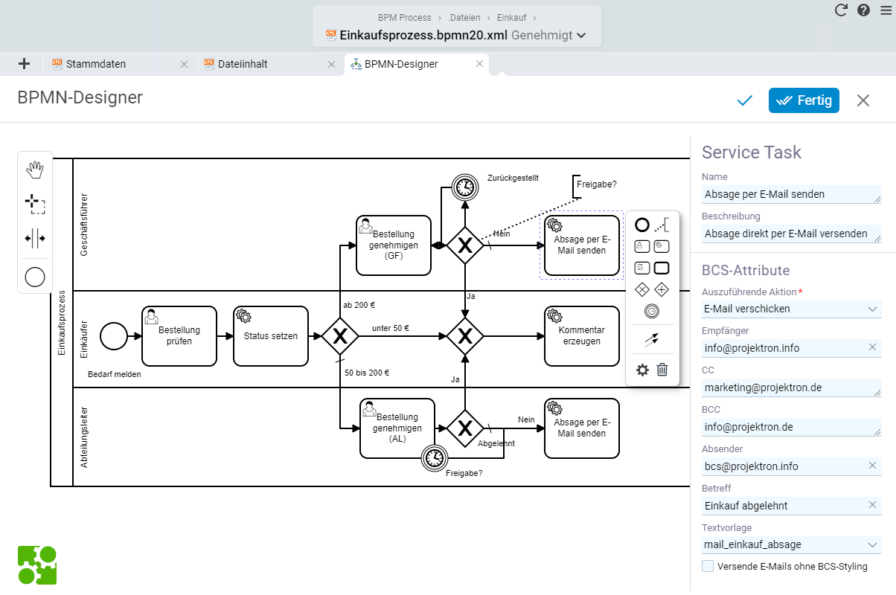The image size is (896, 595).
Task: Select the 'Status setzen' service task
Action: (x=271, y=336)
